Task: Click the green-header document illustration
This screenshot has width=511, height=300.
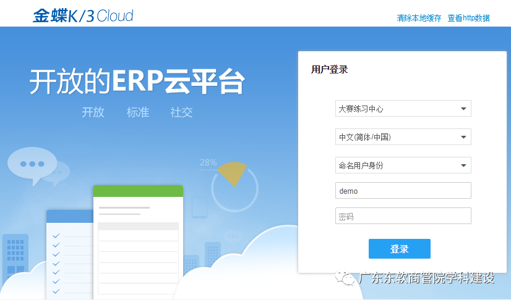Action: tap(138, 241)
